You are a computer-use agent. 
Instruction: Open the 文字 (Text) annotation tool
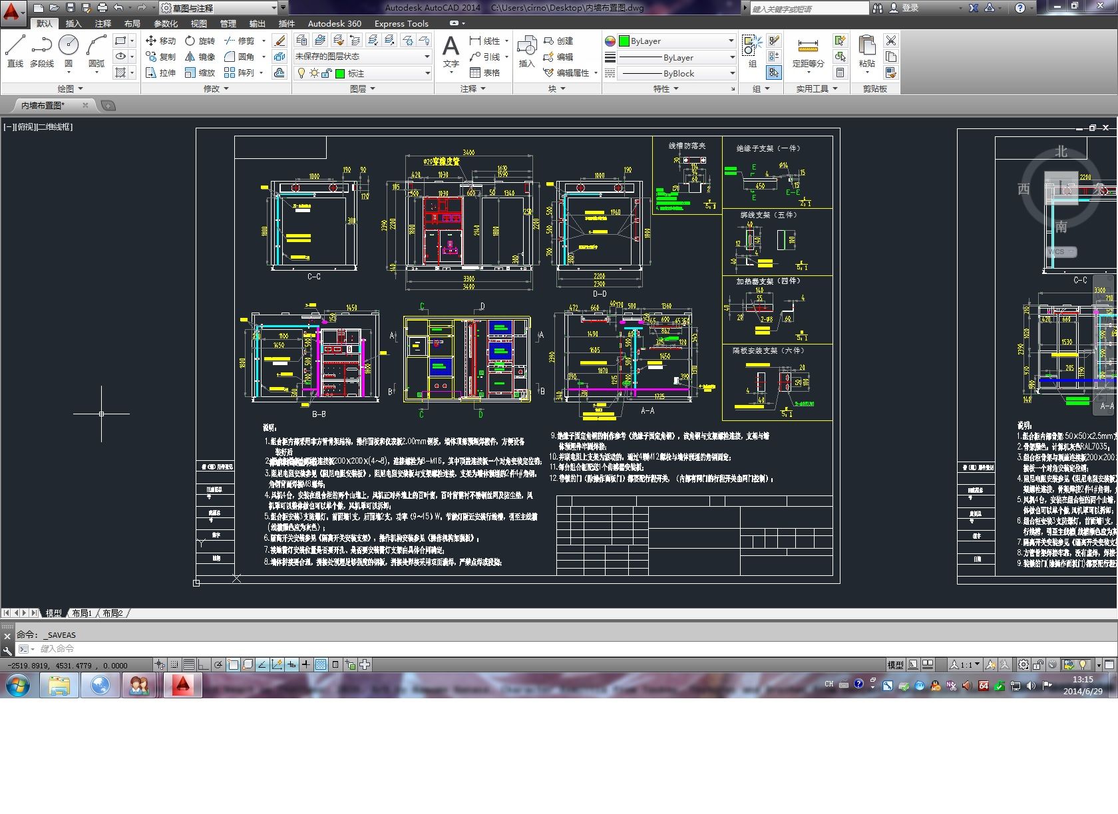coord(451,51)
